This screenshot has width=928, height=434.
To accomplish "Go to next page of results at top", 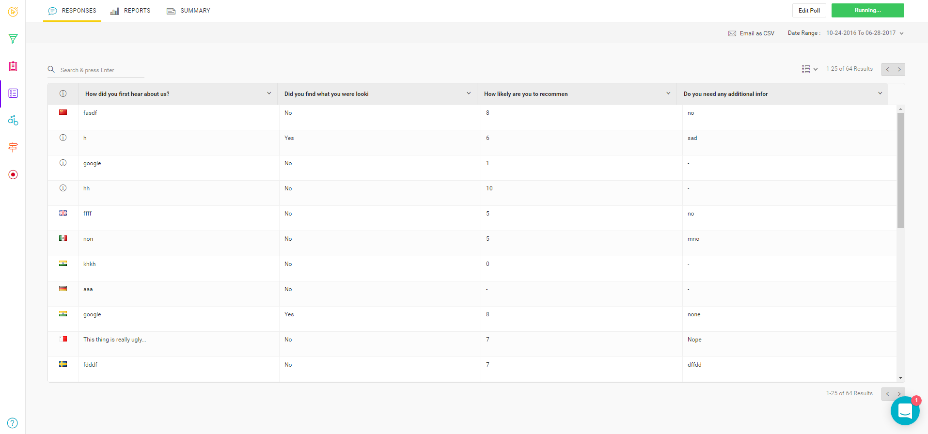I will coord(899,69).
